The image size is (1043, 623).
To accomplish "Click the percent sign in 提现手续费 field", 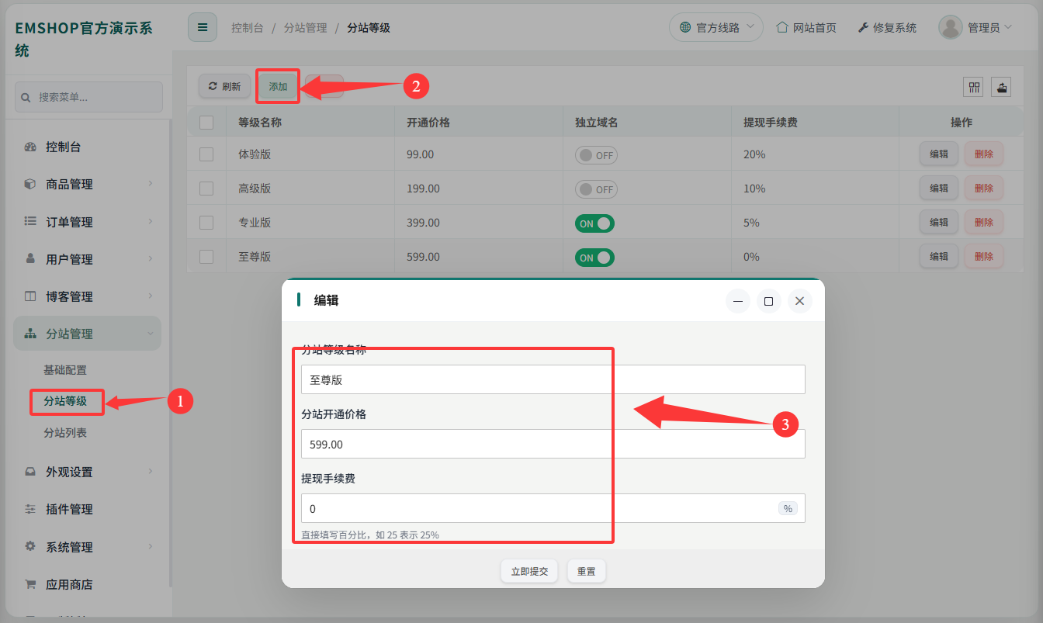I will click(788, 508).
